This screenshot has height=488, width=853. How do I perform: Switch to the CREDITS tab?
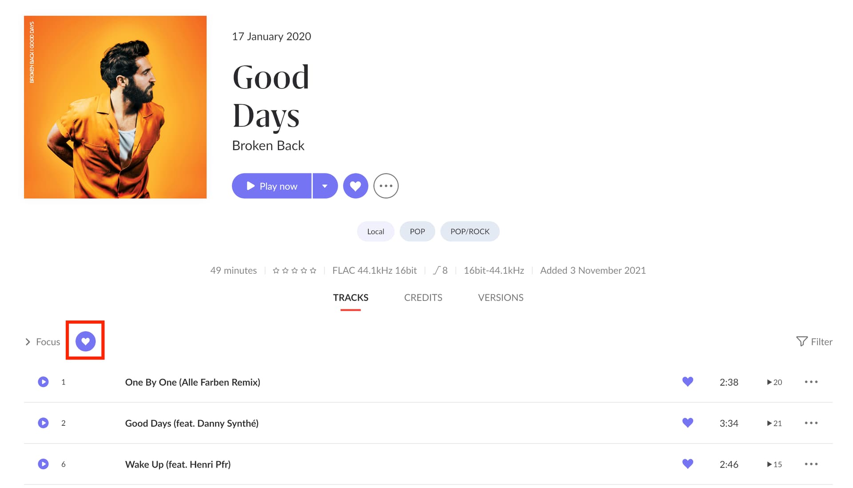(423, 297)
